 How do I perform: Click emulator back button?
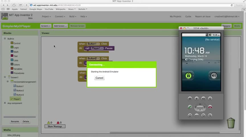click(203, 116)
